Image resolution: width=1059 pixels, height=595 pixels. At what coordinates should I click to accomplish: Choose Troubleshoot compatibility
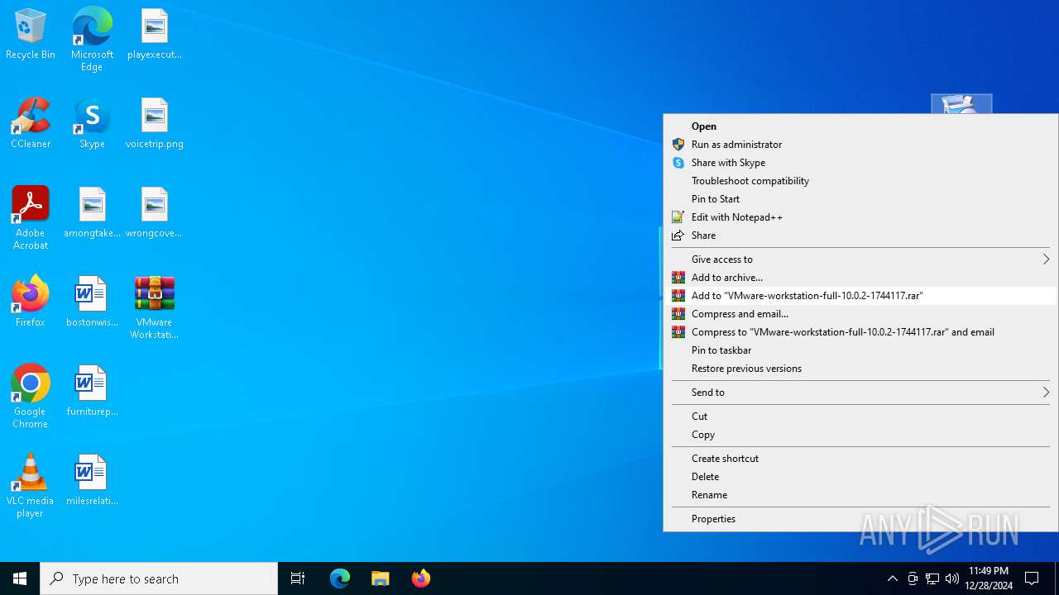coord(860,181)
